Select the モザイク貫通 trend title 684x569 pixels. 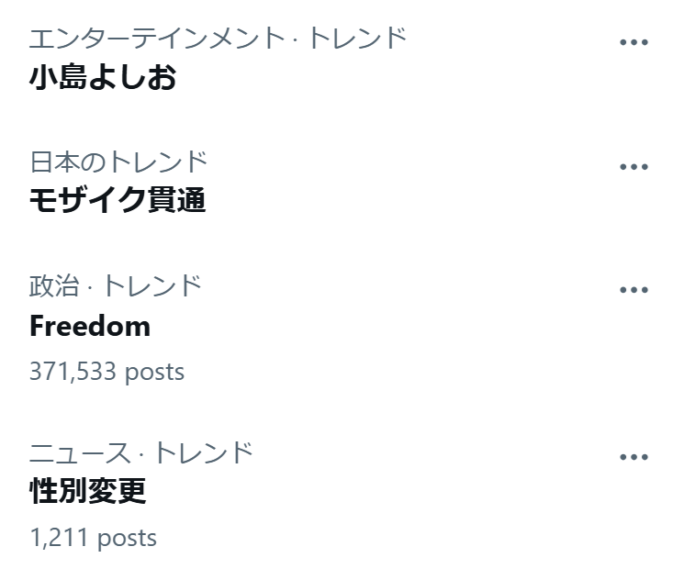(118, 199)
